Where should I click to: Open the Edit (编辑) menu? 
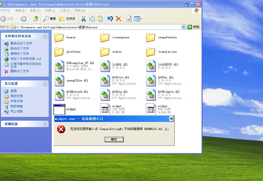click(x=20, y=11)
